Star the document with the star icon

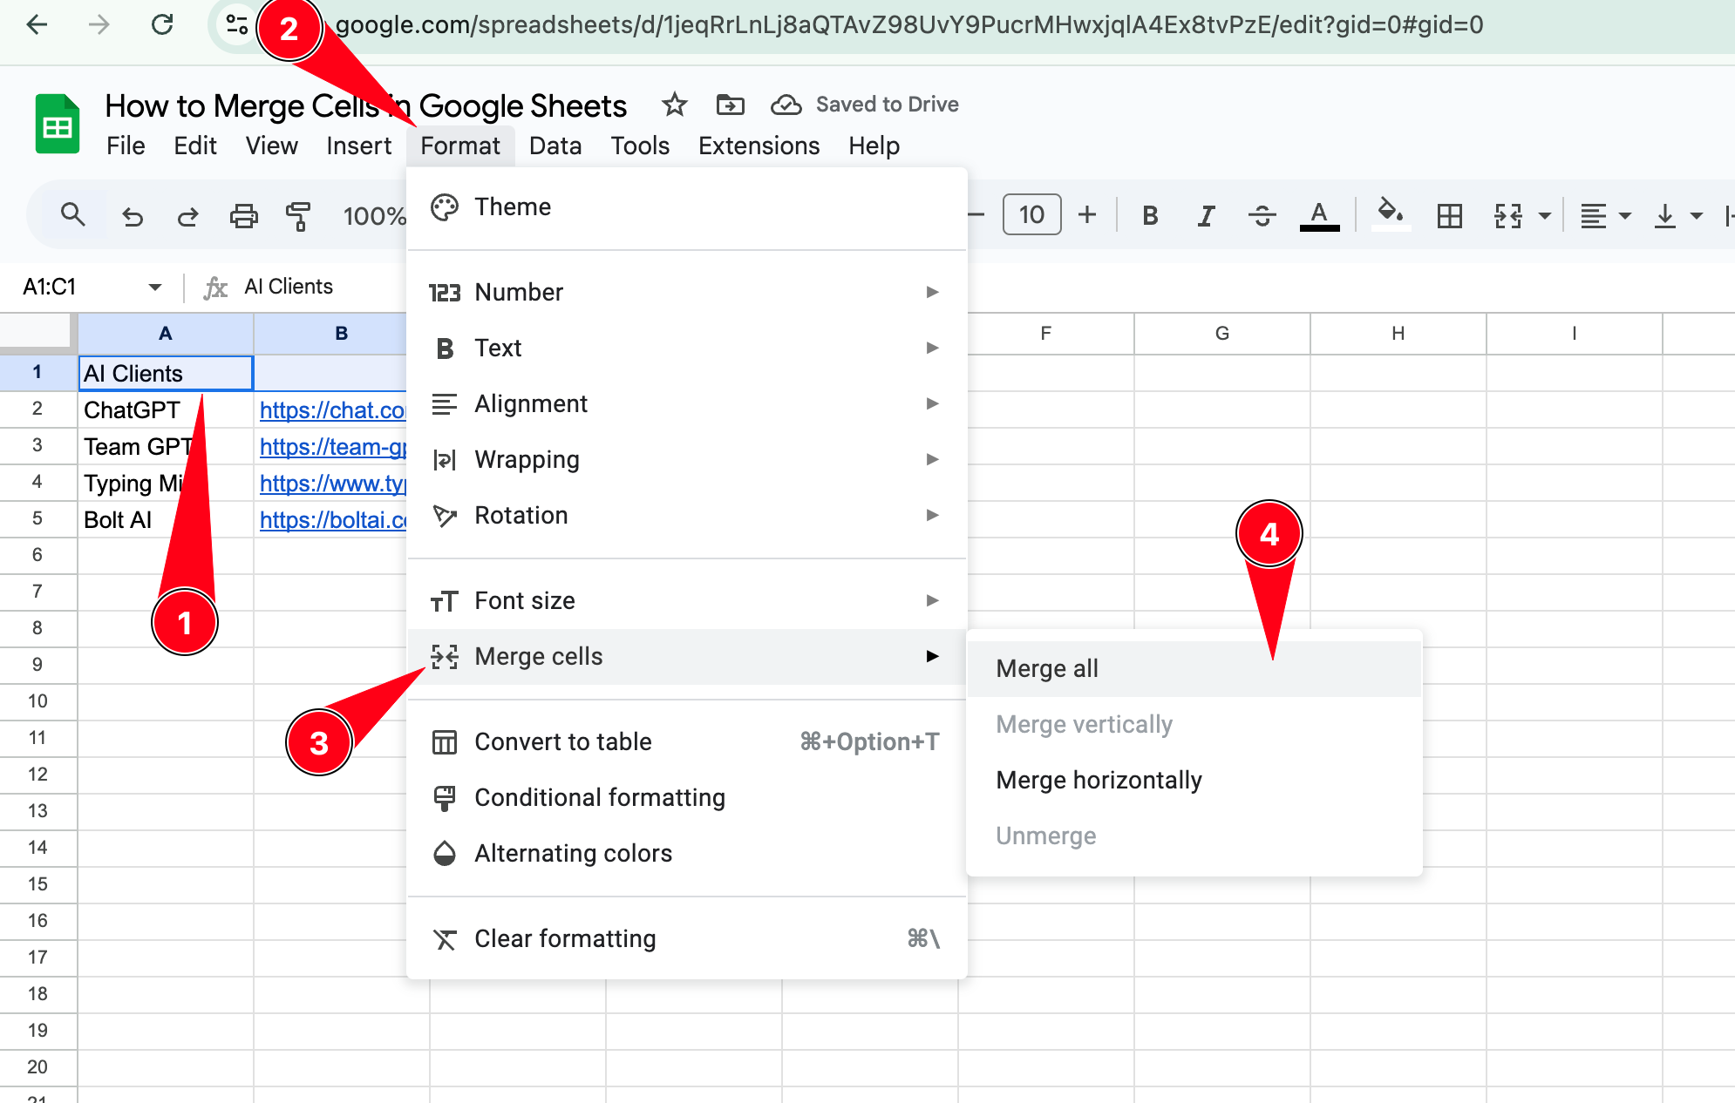click(x=674, y=105)
